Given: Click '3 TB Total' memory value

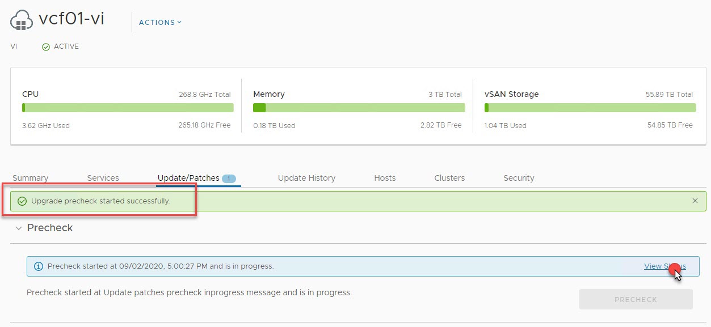Looking at the screenshot, I should pyautogui.click(x=445, y=95).
